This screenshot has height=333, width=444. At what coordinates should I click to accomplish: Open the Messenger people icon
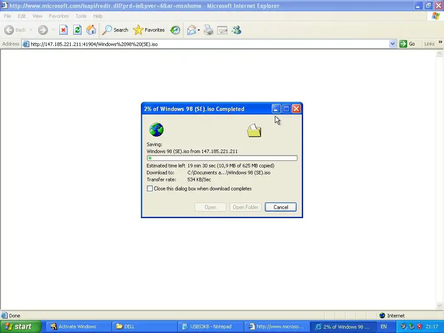coord(236,30)
